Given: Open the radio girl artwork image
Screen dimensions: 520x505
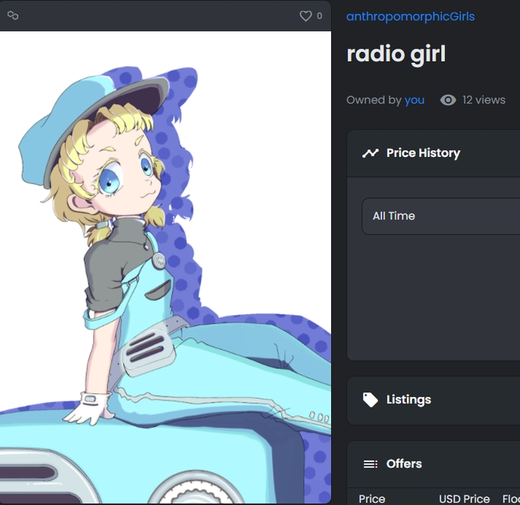Looking at the screenshot, I should 165,268.
